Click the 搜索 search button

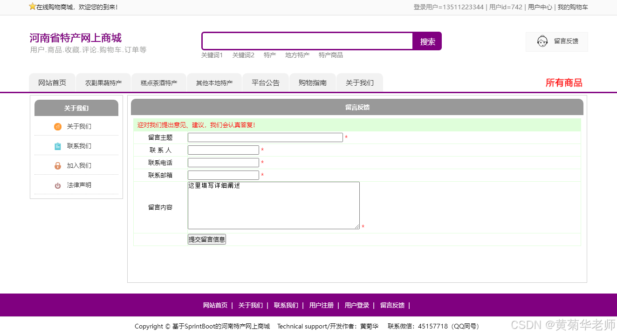pyautogui.click(x=426, y=41)
